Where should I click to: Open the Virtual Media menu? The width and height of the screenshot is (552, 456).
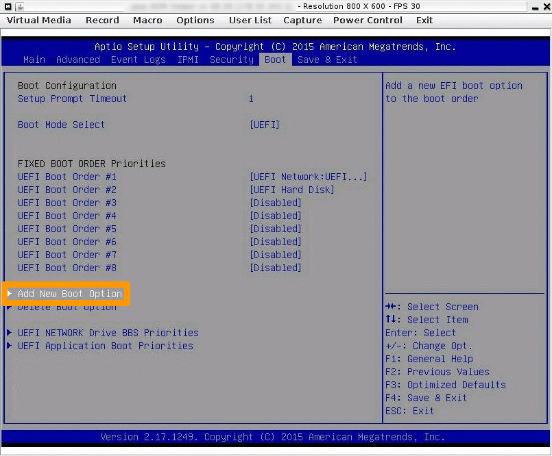coord(38,21)
